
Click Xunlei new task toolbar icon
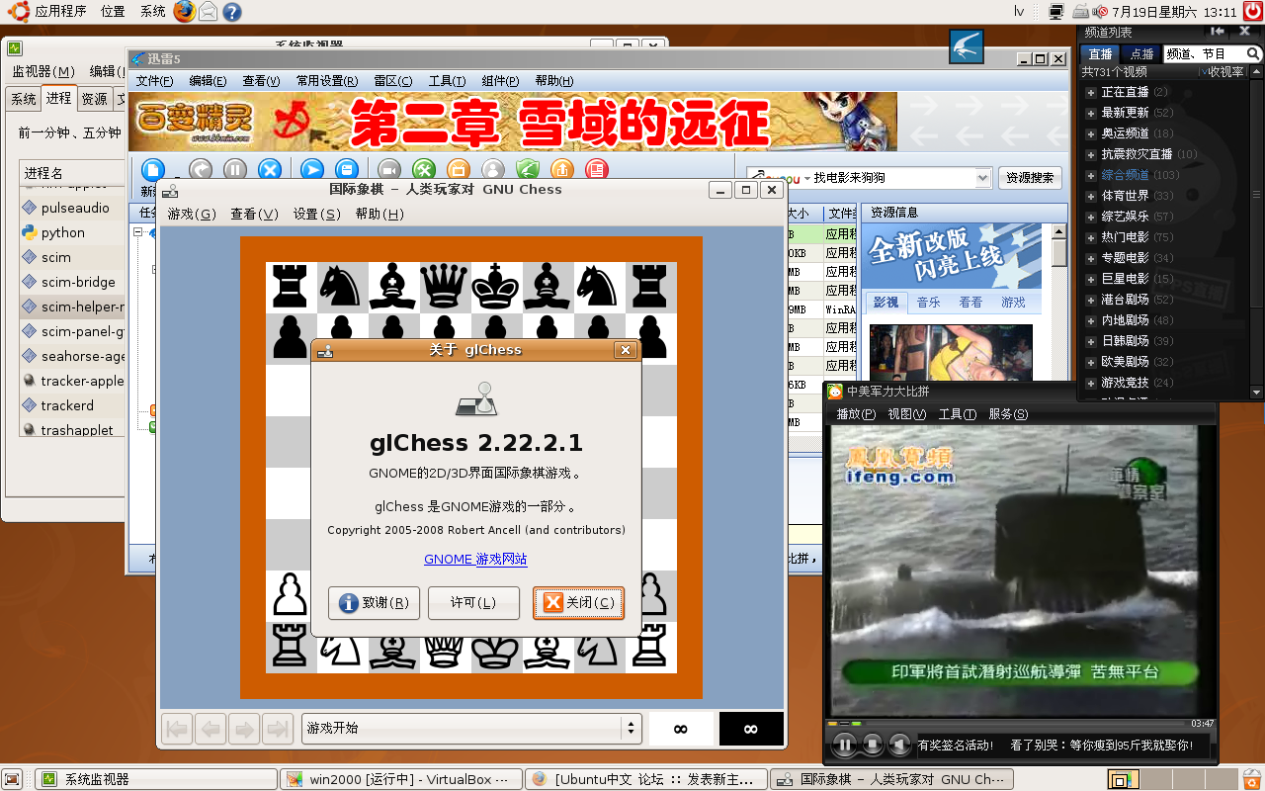[153, 170]
